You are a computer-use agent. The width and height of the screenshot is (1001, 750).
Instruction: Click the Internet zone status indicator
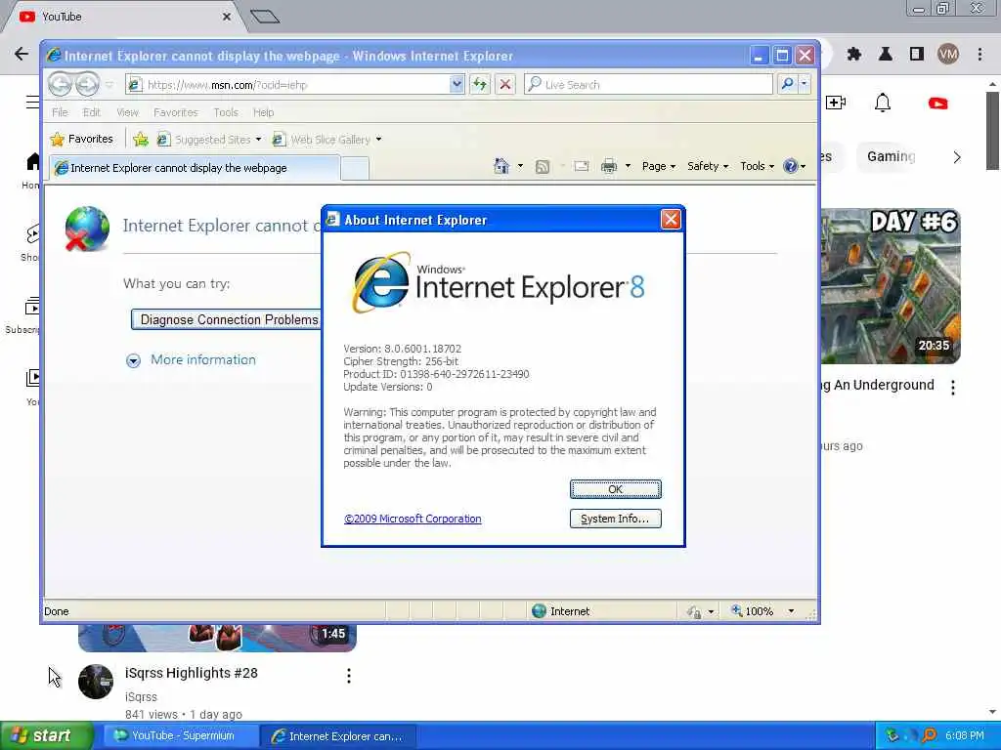pos(560,611)
